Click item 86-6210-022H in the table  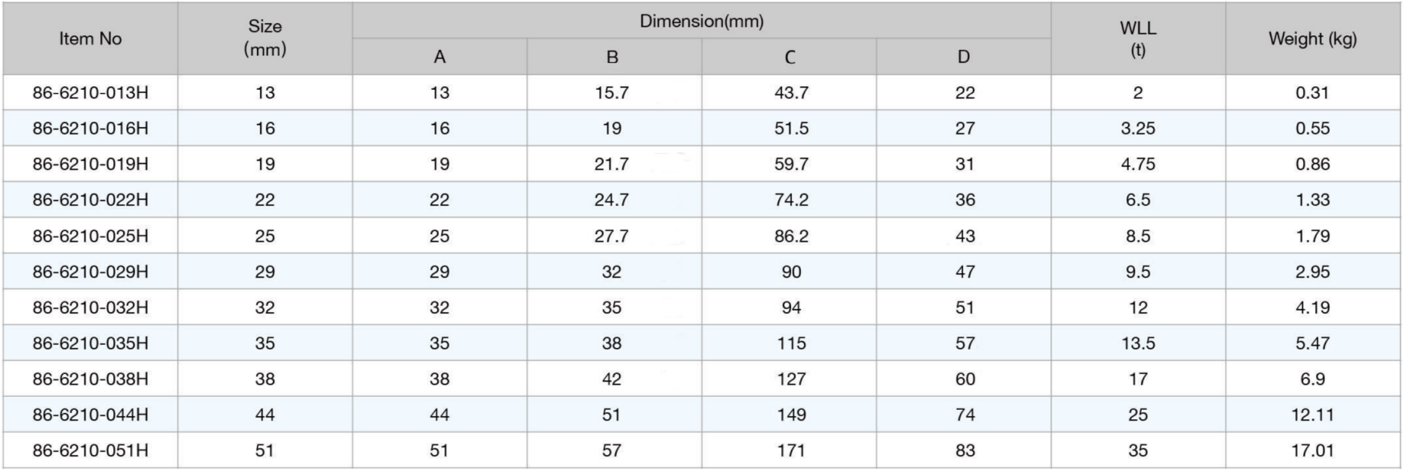pos(90,200)
